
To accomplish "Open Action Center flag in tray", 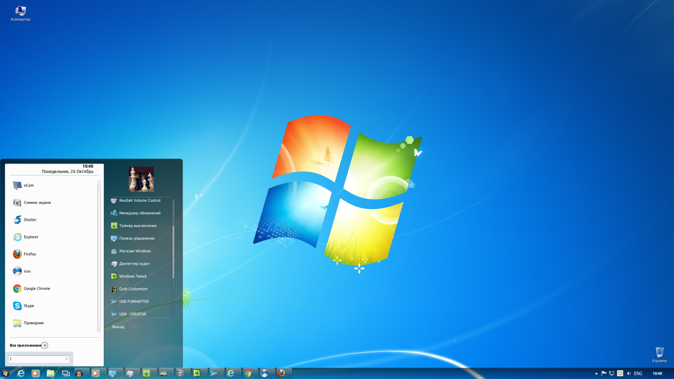I will (604, 373).
